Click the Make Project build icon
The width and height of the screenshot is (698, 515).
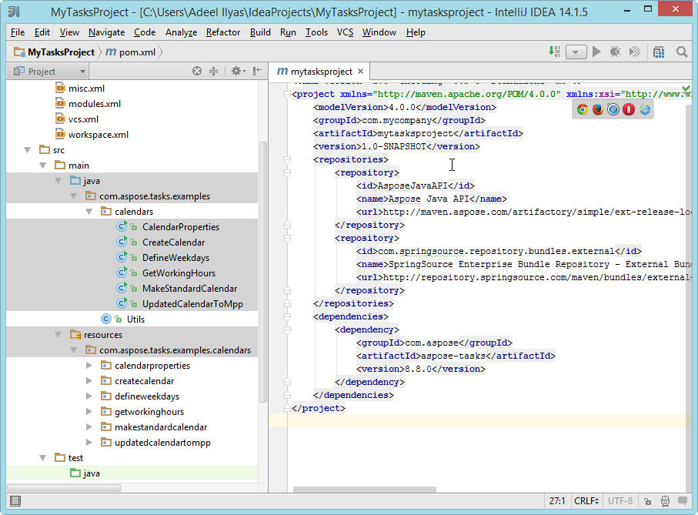pyautogui.click(x=555, y=52)
